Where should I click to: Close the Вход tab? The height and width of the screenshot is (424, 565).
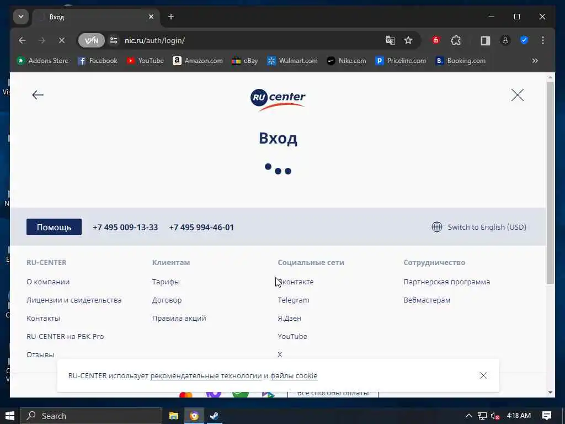click(x=151, y=17)
